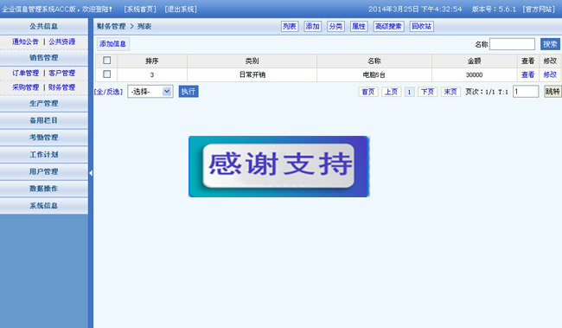The width and height of the screenshot is (562, 328).
Task: Go to 首页 pagination button
Action: 368,92
